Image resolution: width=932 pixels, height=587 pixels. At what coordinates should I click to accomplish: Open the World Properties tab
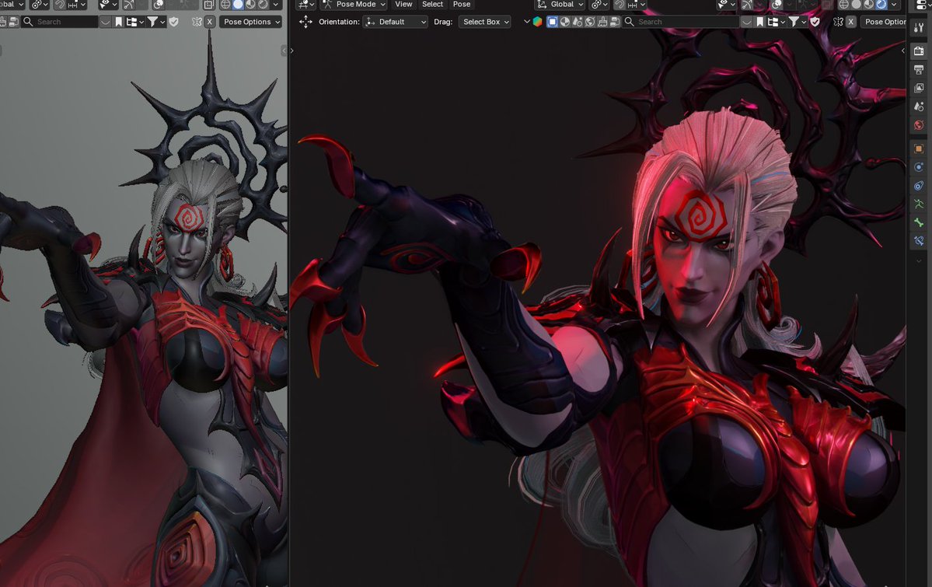tap(919, 125)
